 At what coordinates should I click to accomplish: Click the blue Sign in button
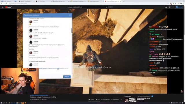pyautogui.click(x=179, y=7)
